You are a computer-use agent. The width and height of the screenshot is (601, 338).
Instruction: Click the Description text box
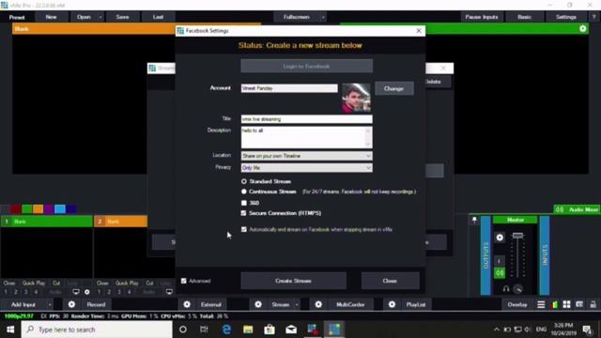[306, 137]
